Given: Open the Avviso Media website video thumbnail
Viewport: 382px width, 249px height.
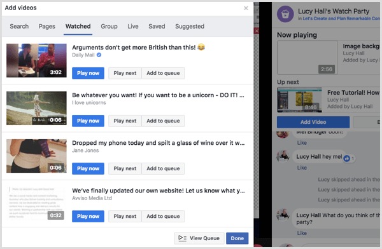Looking at the screenshot, I should (x=36, y=203).
